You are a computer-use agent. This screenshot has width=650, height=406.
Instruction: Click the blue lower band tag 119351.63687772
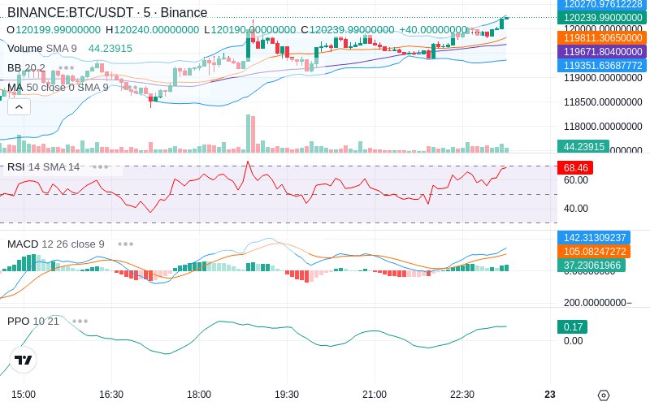click(x=602, y=66)
